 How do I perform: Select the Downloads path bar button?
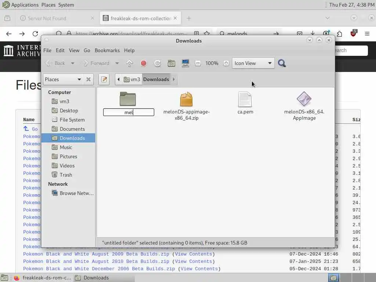tap(156, 79)
